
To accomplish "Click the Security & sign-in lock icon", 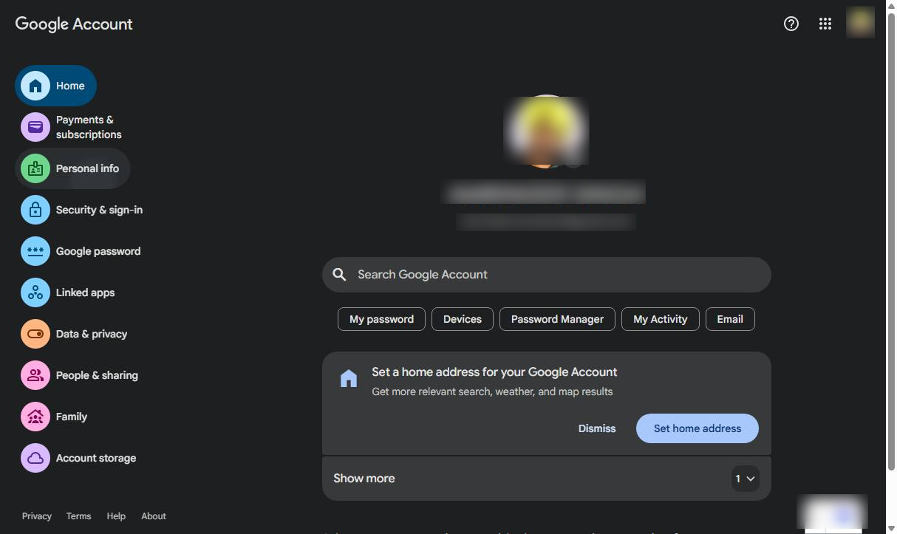I will (x=35, y=210).
